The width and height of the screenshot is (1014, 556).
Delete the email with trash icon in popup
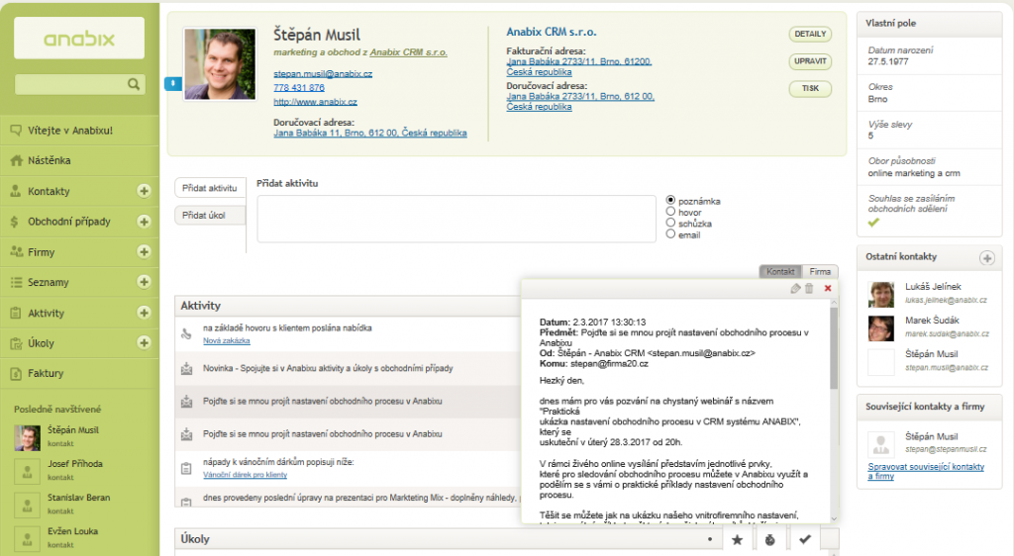click(809, 289)
